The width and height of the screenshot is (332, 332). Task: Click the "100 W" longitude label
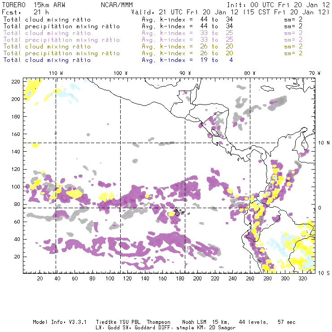coord(121,73)
